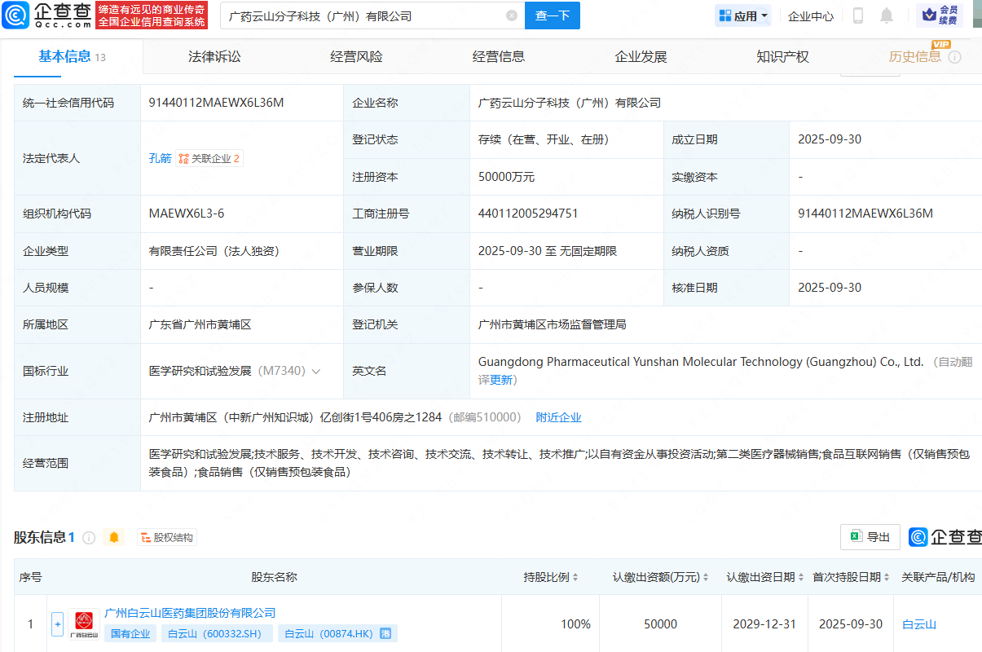Switch to the 知识产权 tab
The width and height of the screenshot is (982, 652).
click(782, 57)
